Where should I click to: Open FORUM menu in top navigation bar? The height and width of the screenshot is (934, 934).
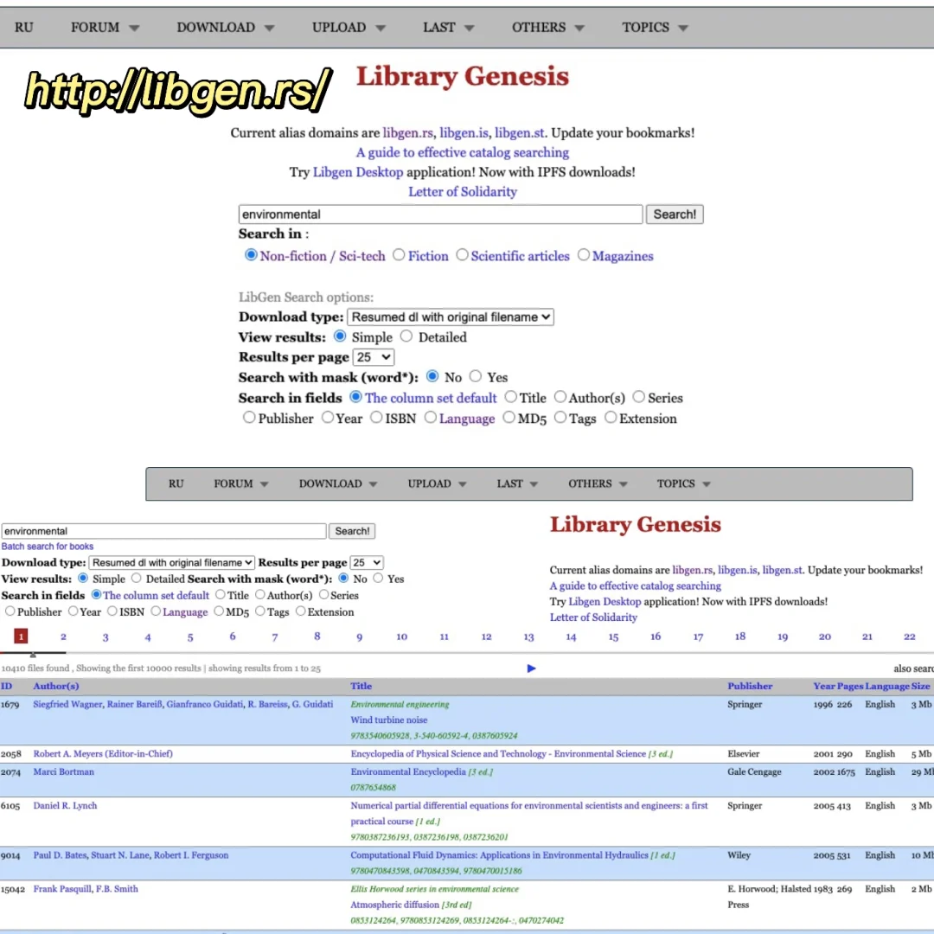pos(105,28)
